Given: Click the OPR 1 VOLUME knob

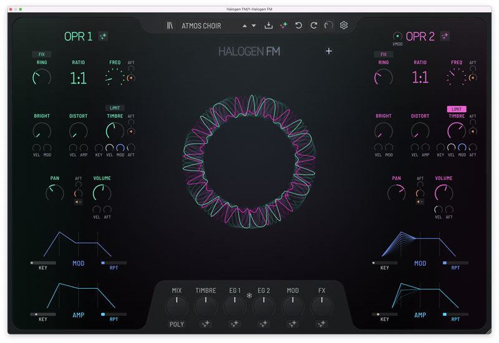Looking at the screenshot, I should click(102, 193).
